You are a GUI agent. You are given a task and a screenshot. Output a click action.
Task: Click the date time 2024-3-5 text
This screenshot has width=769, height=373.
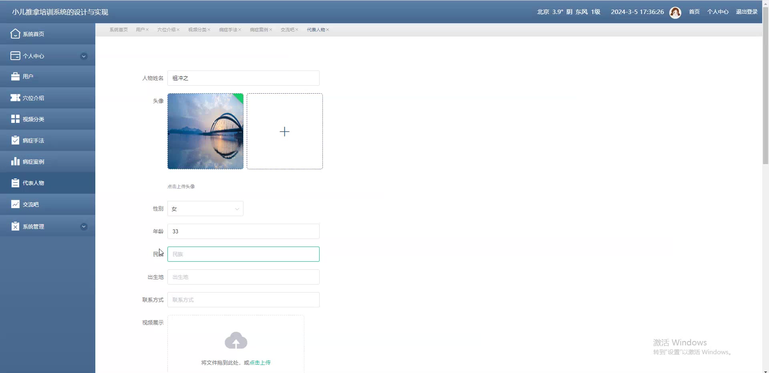pyautogui.click(x=637, y=12)
